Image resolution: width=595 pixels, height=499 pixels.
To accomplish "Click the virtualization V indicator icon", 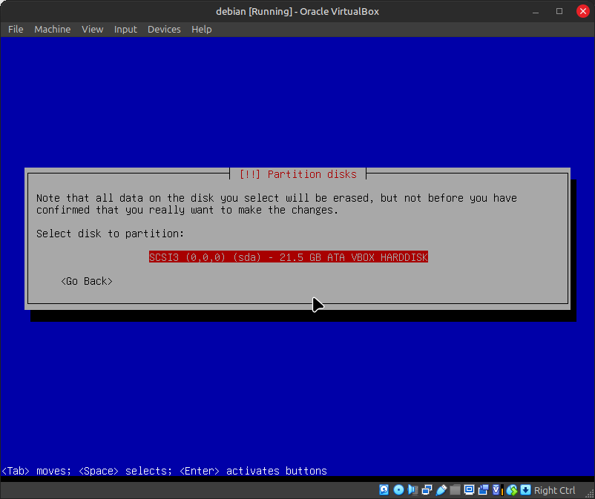I will click(497, 490).
